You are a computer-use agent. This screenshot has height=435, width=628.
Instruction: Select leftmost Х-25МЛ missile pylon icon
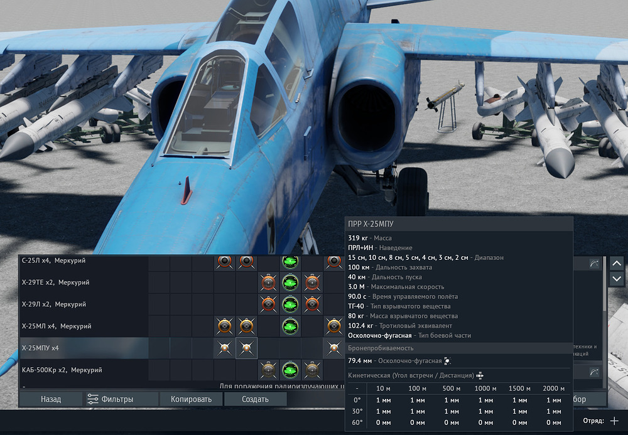(x=225, y=326)
